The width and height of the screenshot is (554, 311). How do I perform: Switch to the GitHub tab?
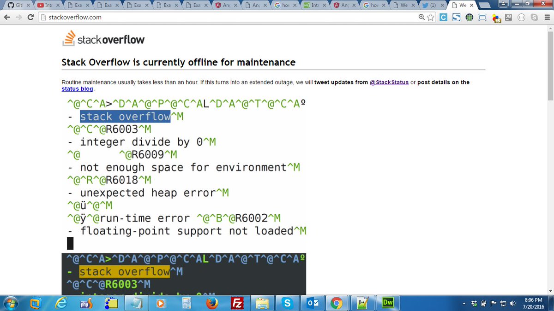point(18,6)
